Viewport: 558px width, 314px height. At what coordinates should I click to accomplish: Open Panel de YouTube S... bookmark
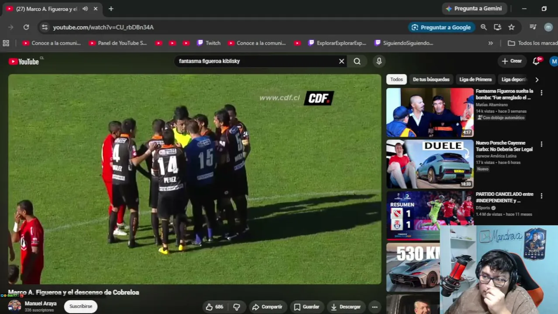pos(118,43)
